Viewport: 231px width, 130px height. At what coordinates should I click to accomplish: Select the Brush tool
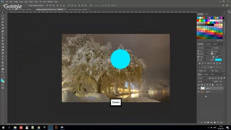tap(3, 34)
